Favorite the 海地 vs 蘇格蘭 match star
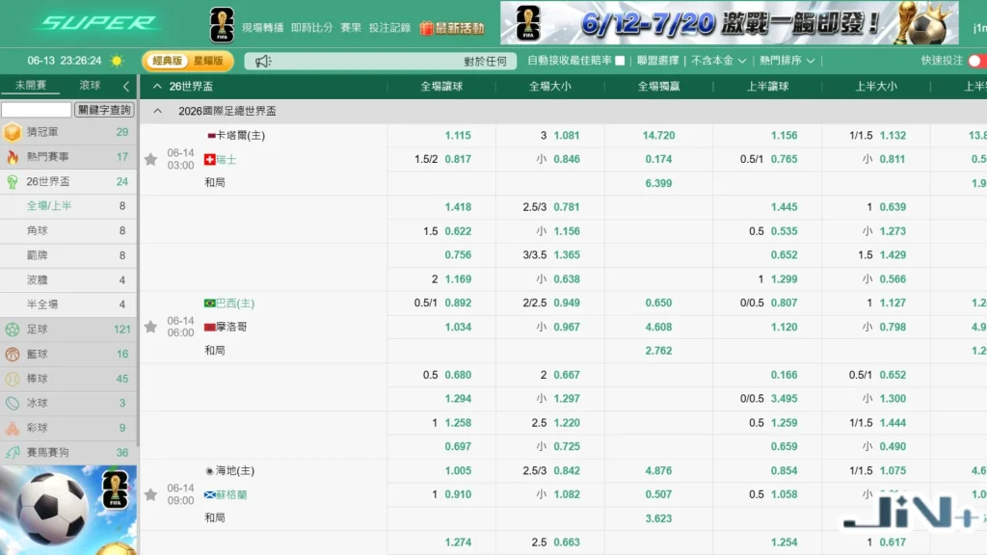Screen dimensions: 987x555 click(150, 494)
